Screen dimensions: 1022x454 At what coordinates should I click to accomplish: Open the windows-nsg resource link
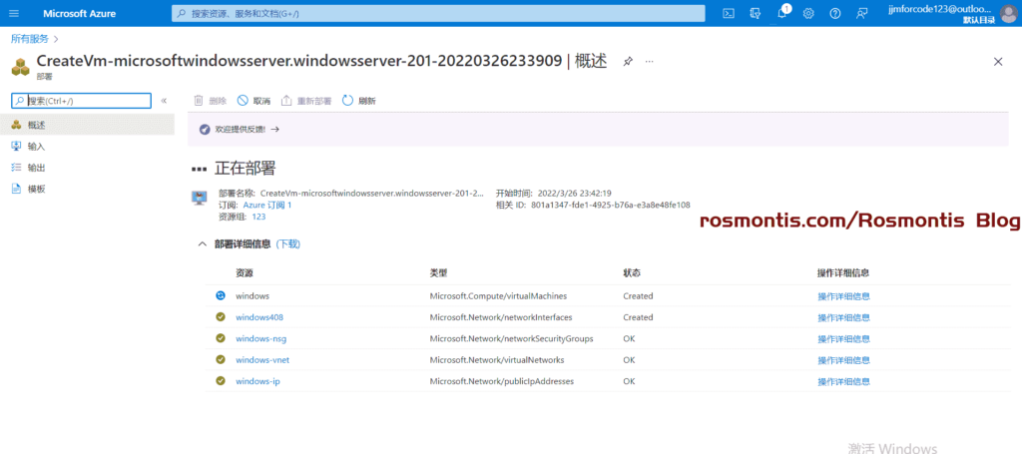point(260,338)
